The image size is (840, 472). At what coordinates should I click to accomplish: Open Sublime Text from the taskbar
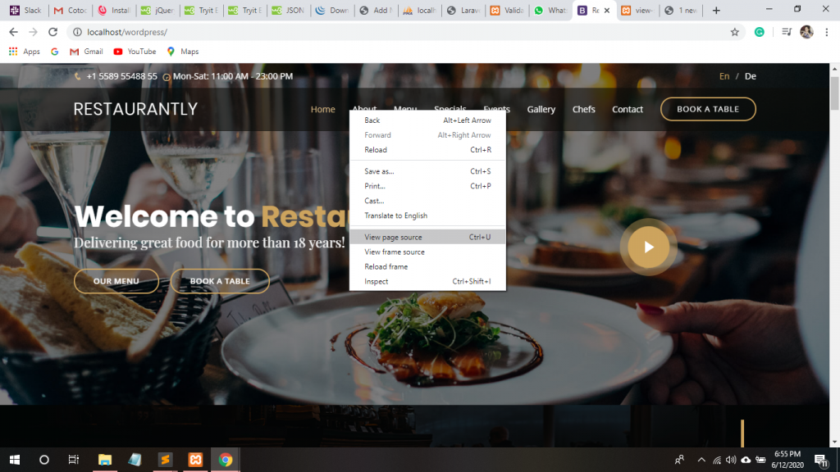[165, 460]
